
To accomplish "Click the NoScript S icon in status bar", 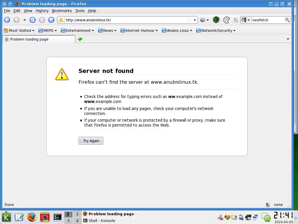I will pos(268,204).
